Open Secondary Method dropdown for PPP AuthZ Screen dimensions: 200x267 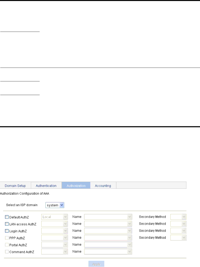178,238
